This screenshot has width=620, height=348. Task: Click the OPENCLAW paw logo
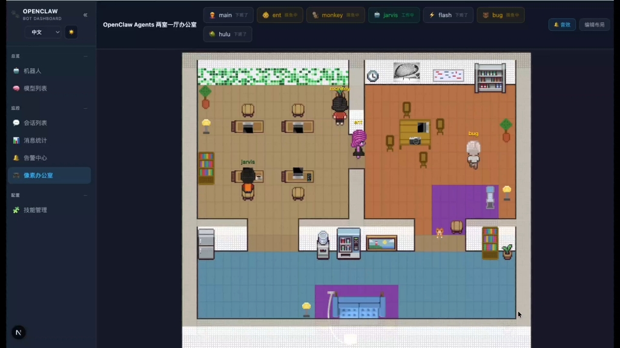[15, 14]
